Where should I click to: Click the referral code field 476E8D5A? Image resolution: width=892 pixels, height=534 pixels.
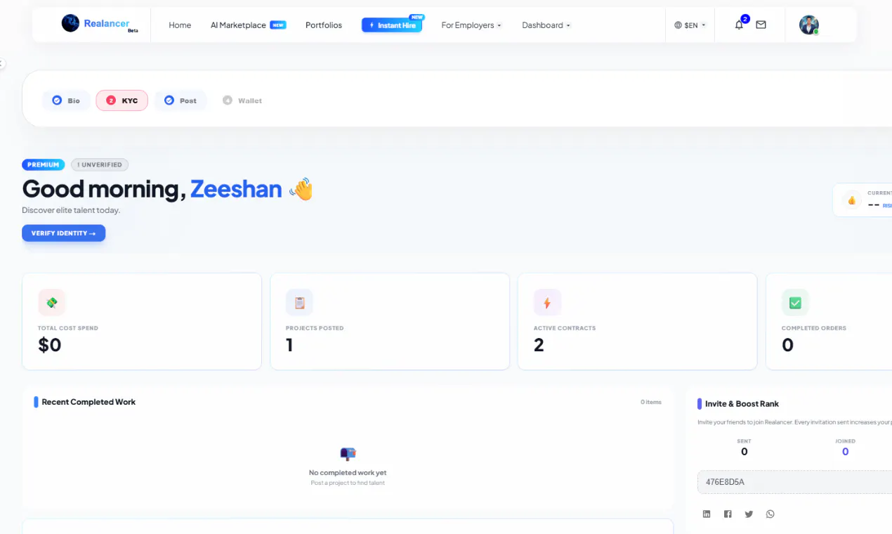tap(794, 482)
